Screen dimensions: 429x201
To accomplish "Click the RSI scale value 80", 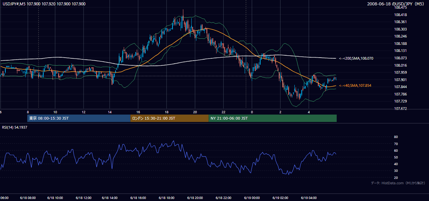I will click(396, 137).
